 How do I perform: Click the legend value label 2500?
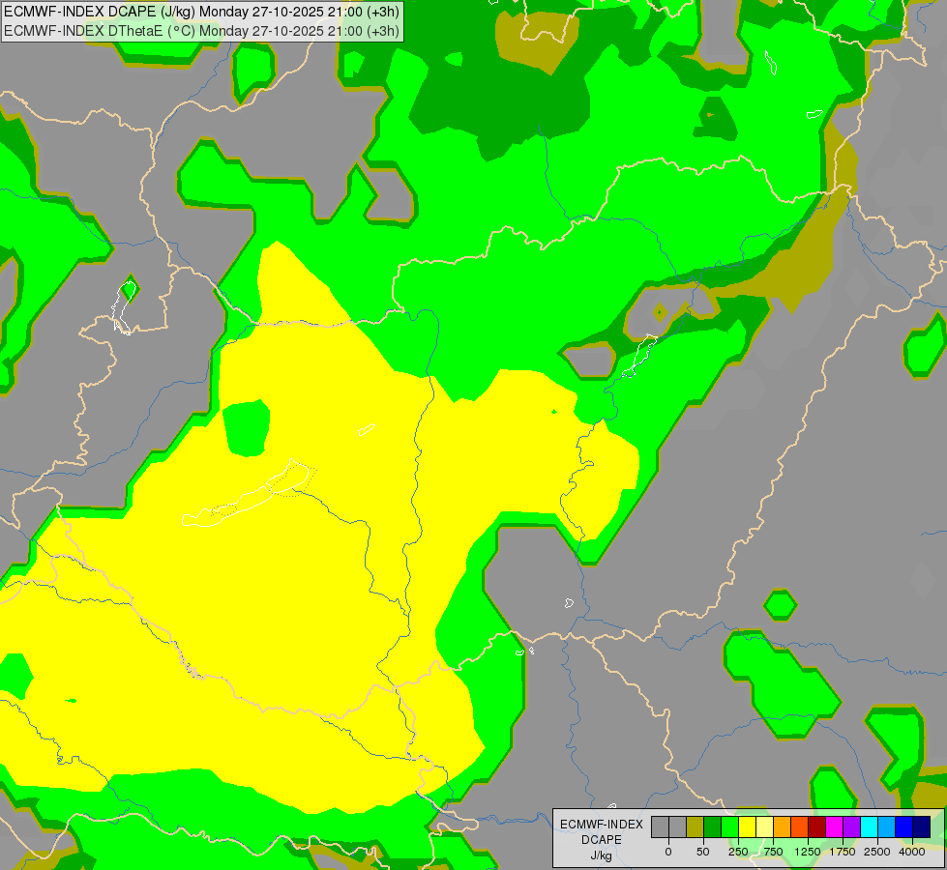877,852
